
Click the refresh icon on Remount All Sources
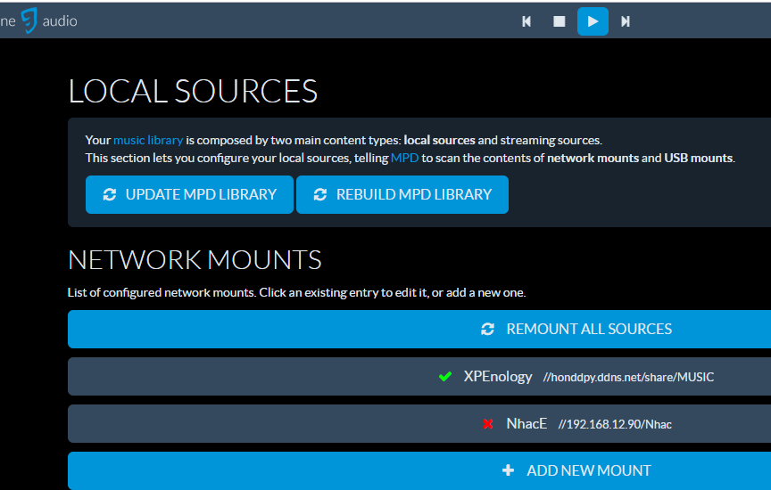487,329
